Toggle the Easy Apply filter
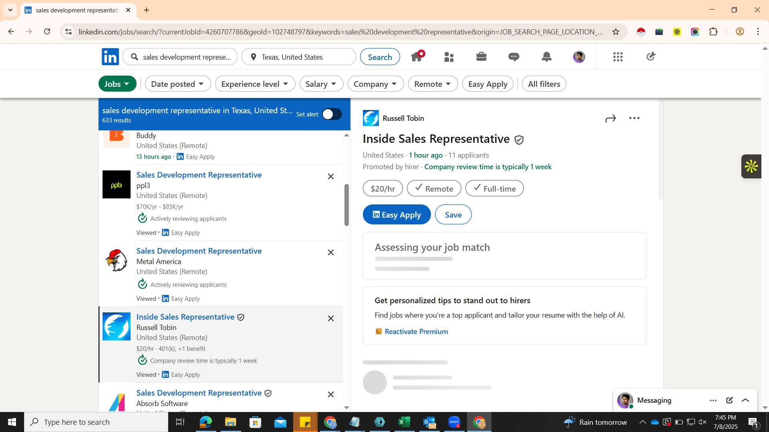Image resolution: width=769 pixels, height=432 pixels. click(488, 84)
